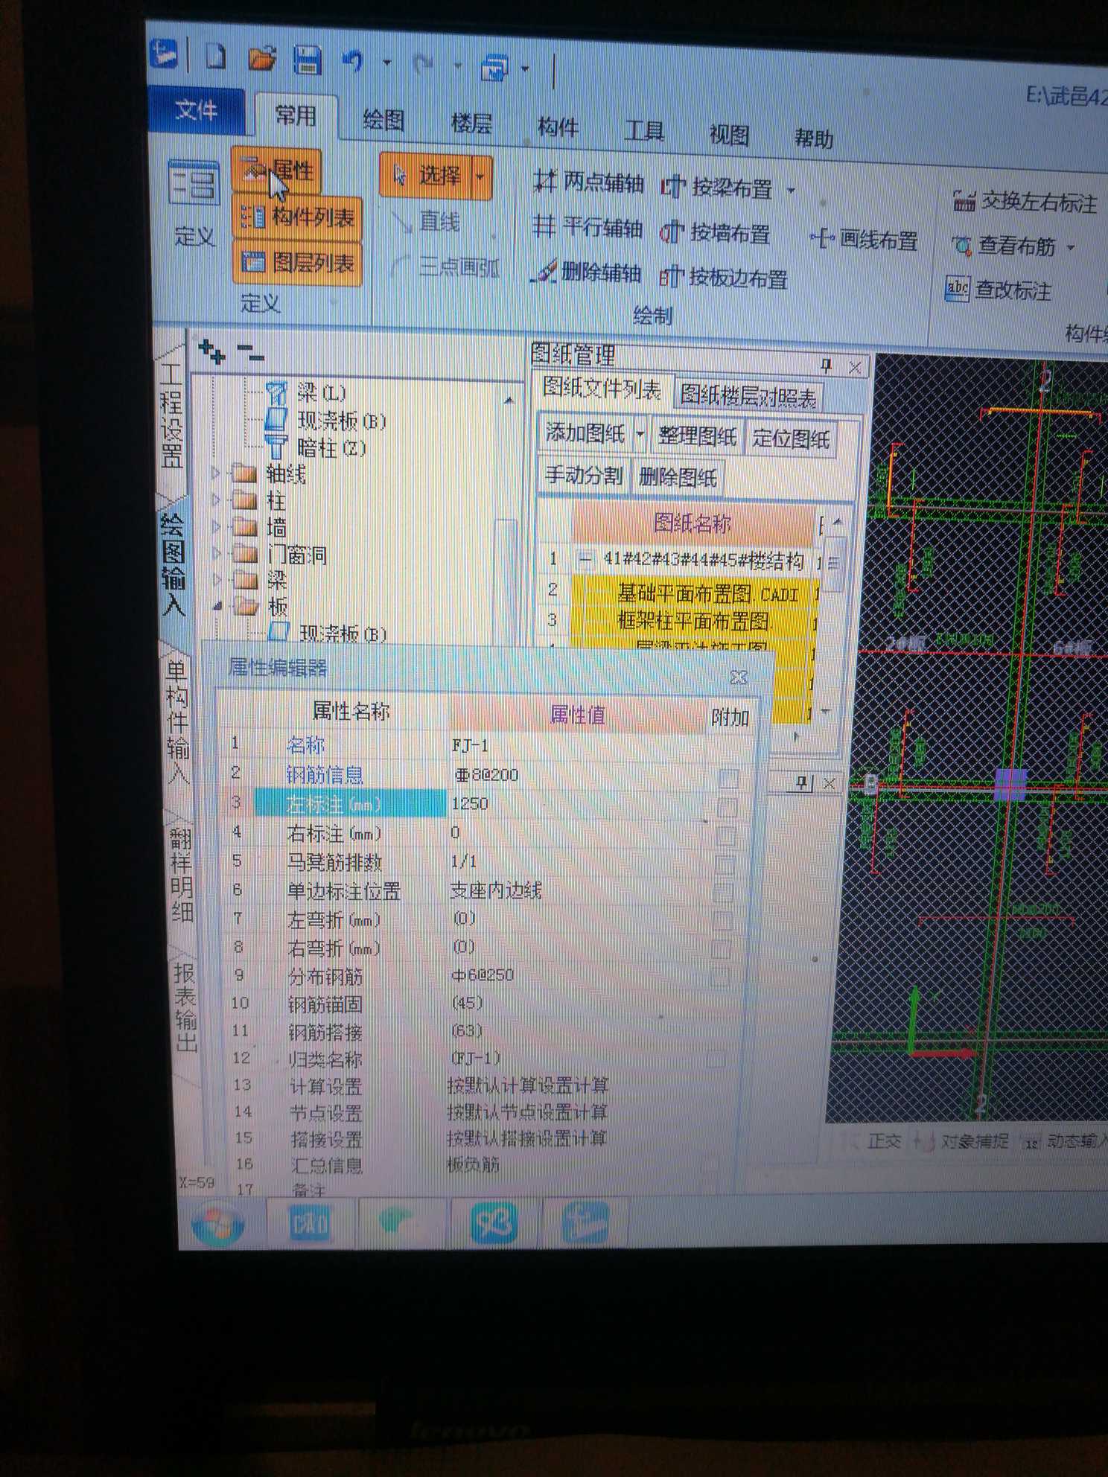
Task: Select 画线布置 draw line layout
Action: pyautogui.click(x=864, y=240)
